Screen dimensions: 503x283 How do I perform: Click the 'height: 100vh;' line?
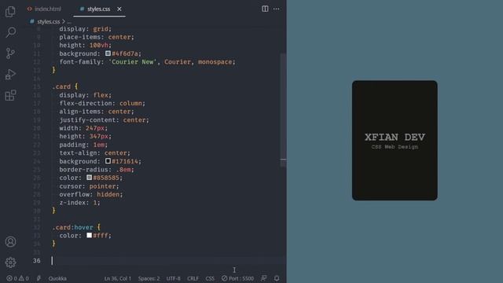[86, 45]
